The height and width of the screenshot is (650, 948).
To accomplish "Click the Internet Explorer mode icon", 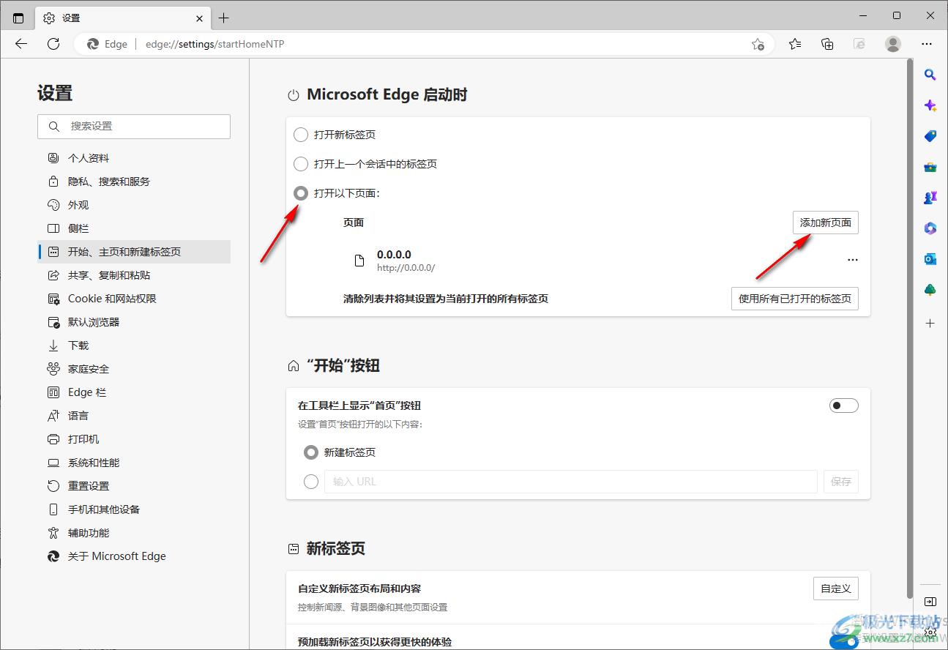I will coord(860,44).
